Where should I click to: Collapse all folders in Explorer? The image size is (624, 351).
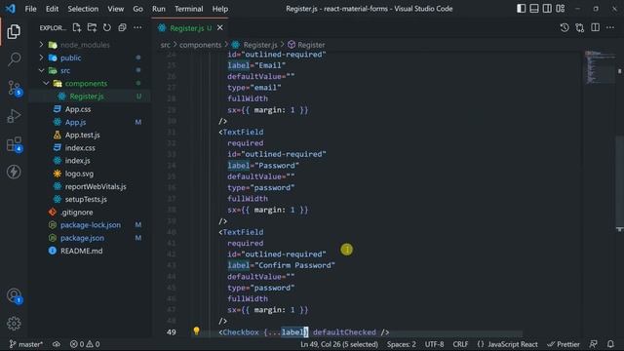click(x=122, y=27)
